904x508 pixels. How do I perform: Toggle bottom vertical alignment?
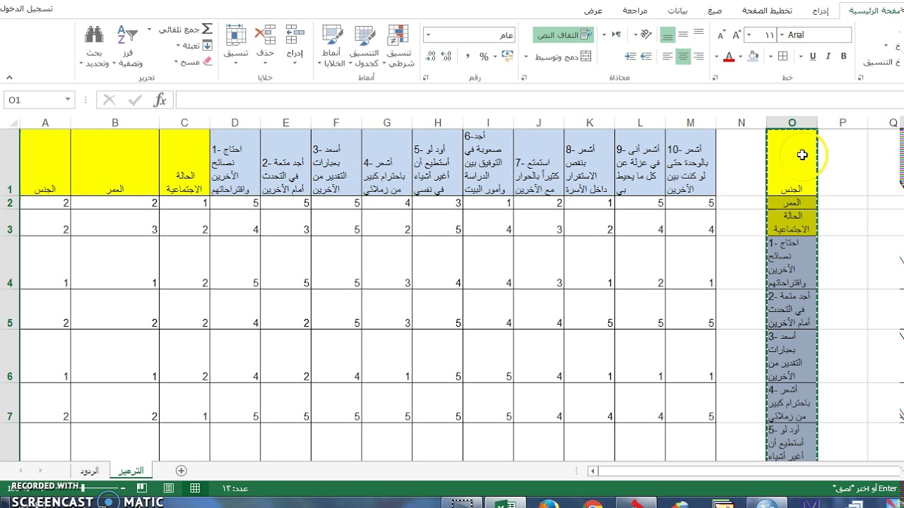667,35
